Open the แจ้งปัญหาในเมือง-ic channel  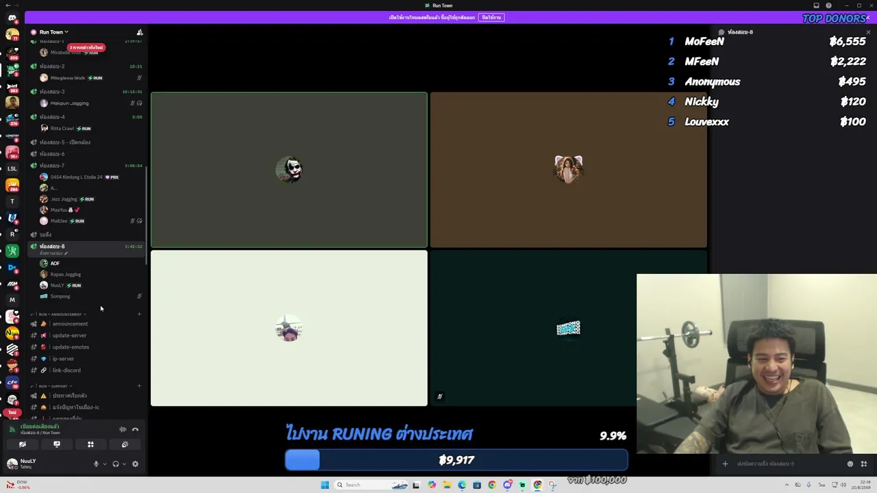[x=76, y=407]
